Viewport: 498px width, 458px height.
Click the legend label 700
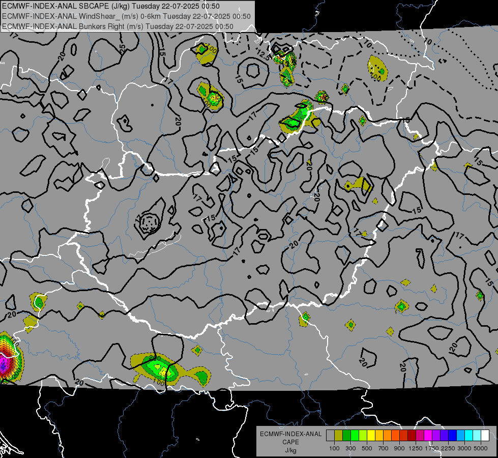point(384,448)
